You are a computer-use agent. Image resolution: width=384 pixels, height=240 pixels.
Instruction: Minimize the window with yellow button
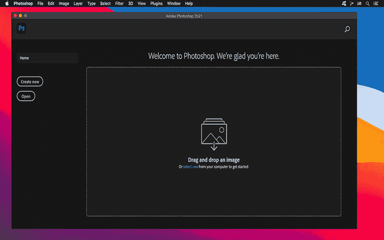click(20, 16)
